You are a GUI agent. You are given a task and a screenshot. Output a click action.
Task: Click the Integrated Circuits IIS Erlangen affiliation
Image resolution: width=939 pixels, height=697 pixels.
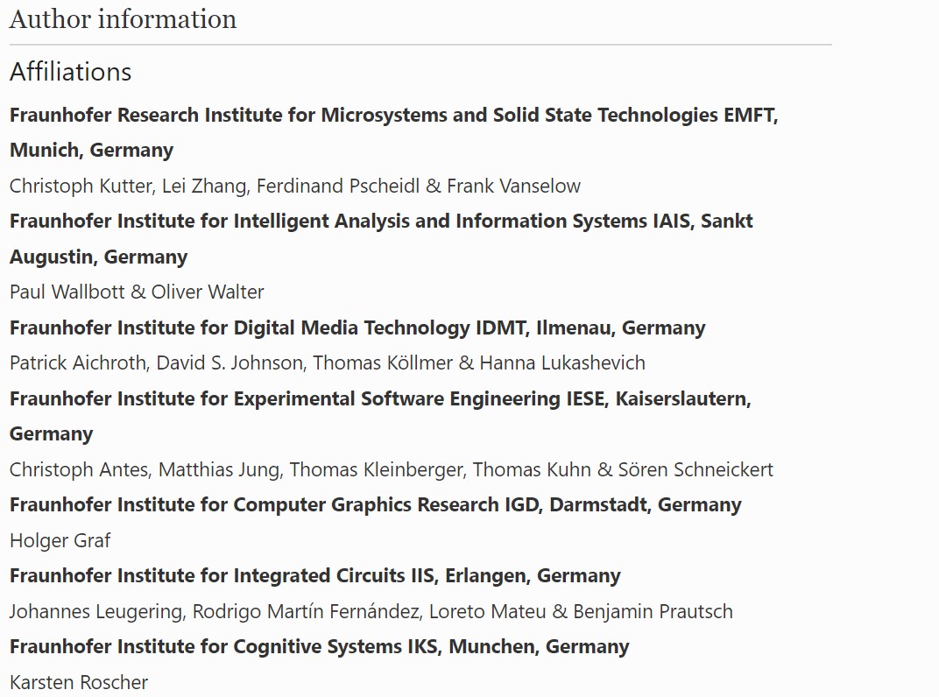tap(314, 575)
